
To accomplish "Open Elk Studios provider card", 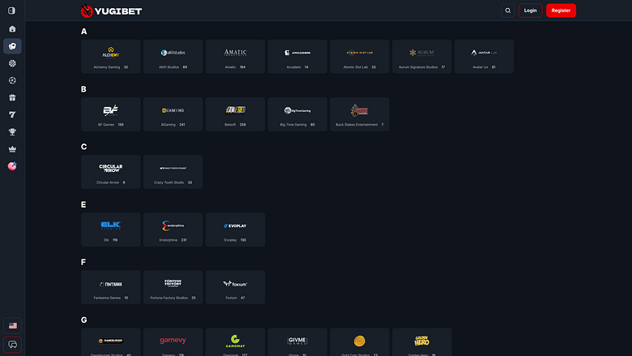I will [111, 229].
